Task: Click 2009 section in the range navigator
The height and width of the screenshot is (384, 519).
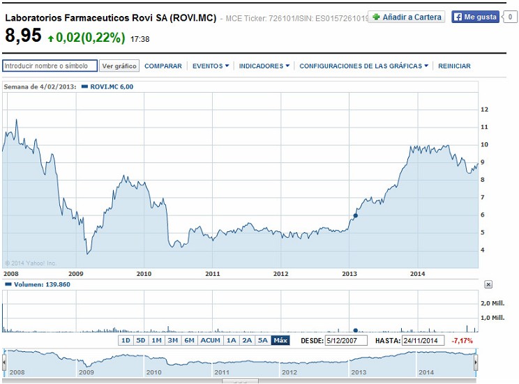Action: (110, 362)
